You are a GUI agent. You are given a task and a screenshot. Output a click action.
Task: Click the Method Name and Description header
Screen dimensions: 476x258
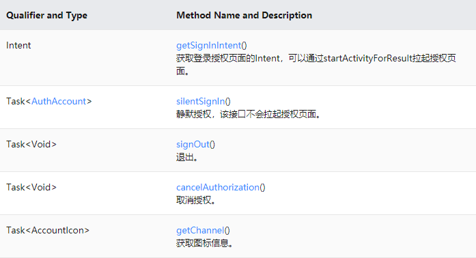click(x=244, y=15)
